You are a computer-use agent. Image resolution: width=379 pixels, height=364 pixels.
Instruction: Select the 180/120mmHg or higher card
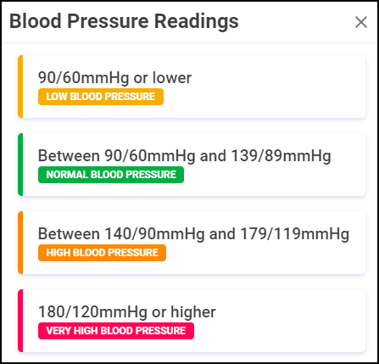pyautogui.click(x=192, y=321)
